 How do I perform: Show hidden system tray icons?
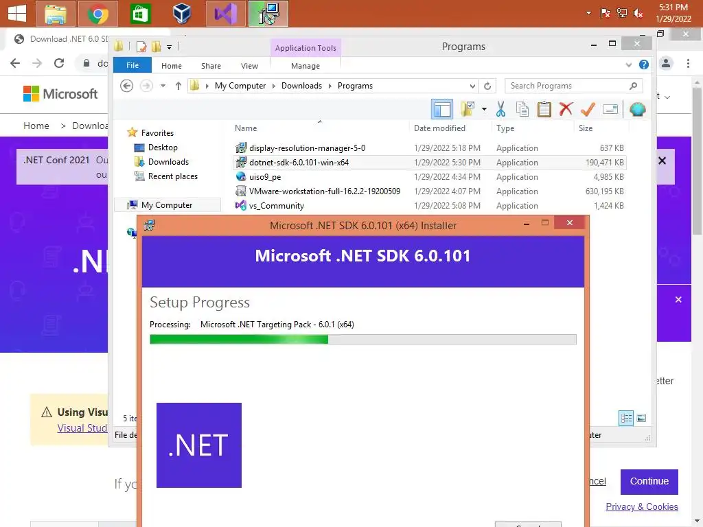pos(588,14)
